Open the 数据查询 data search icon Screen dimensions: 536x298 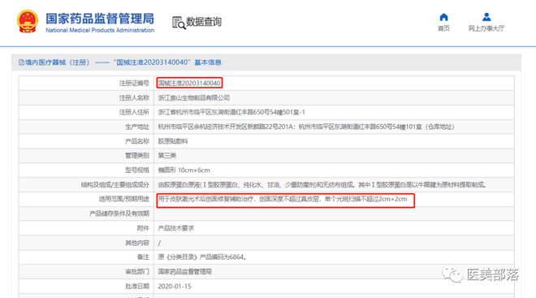tap(179, 23)
